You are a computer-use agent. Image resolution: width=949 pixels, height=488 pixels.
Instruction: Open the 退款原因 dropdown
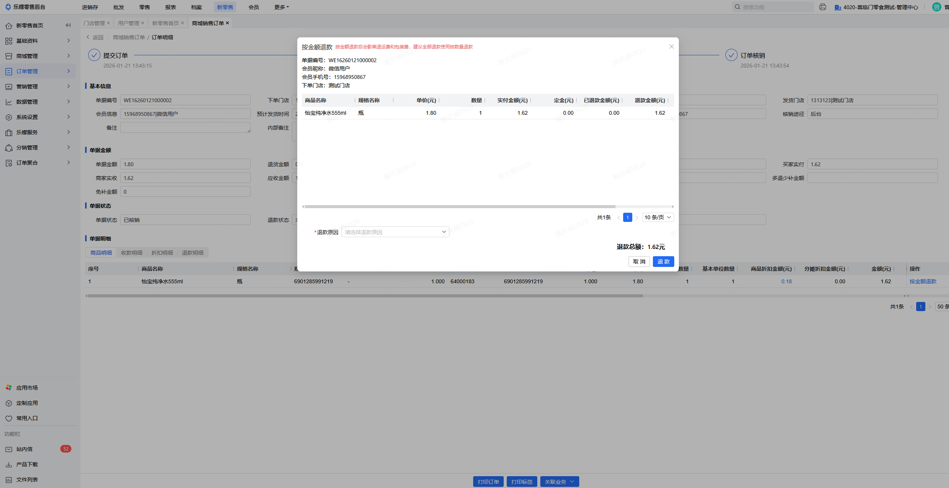click(x=395, y=232)
